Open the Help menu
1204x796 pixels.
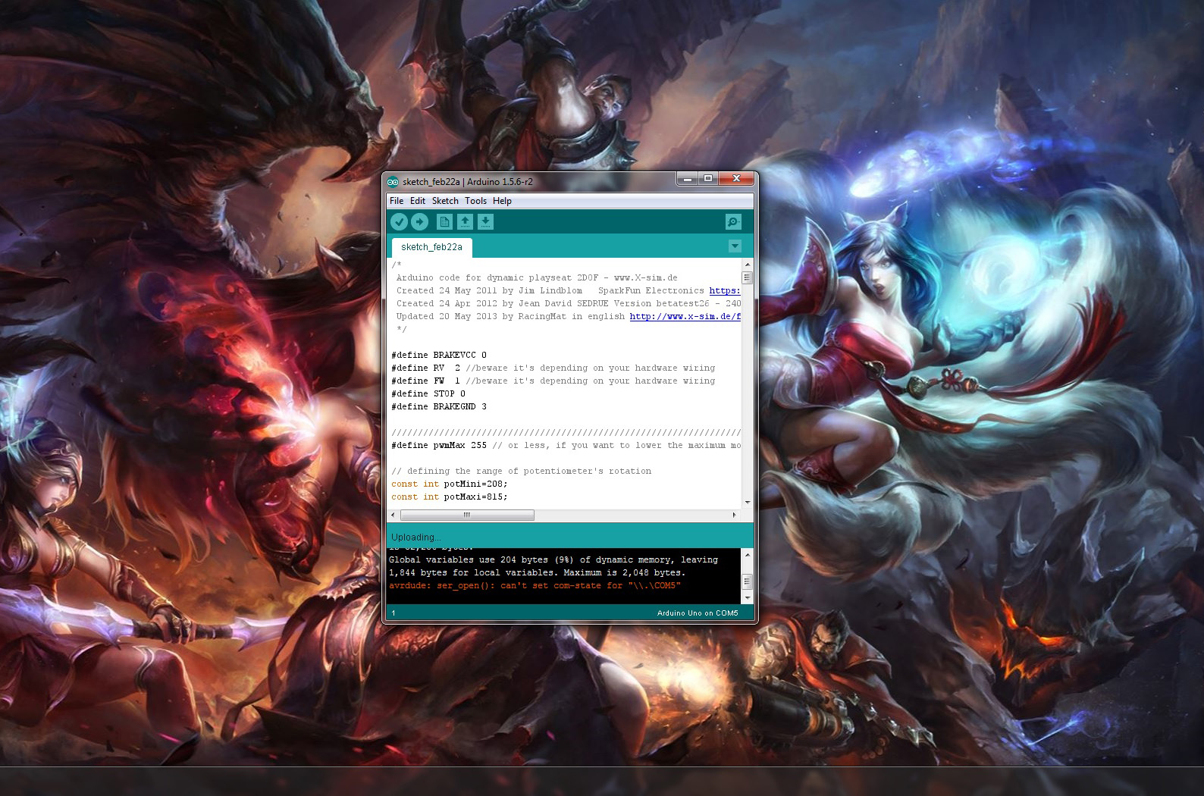coord(502,201)
